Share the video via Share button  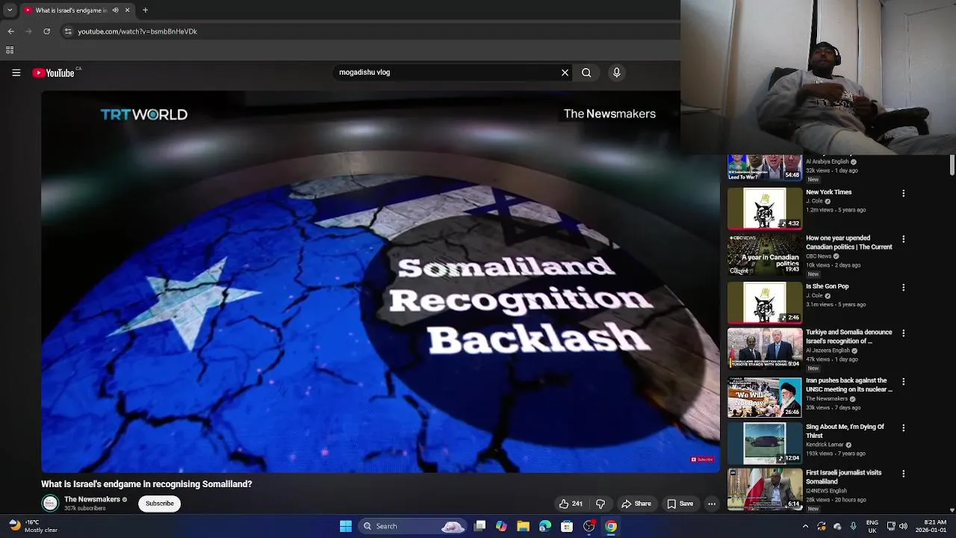coord(636,504)
